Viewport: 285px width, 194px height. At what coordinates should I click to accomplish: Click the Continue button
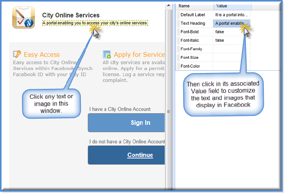point(126,155)
